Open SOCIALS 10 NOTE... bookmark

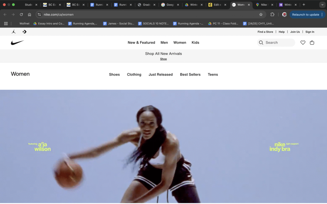(x=154, y=24)
